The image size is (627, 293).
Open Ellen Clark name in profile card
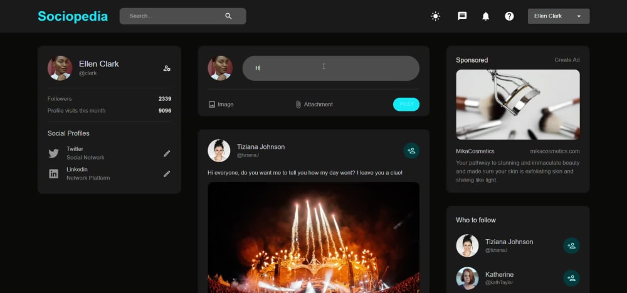tap(99, 64)
